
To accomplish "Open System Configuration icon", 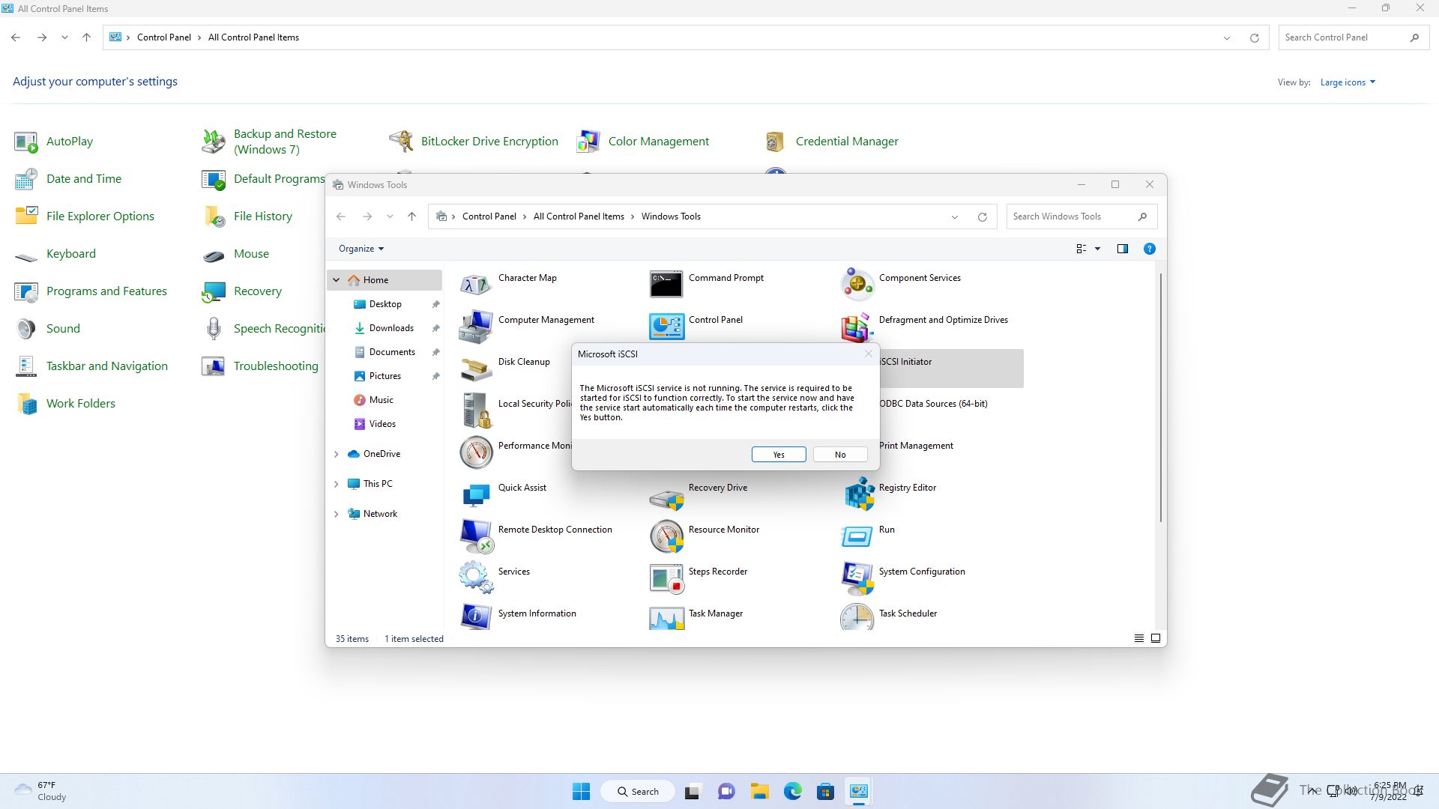I will [857, 578].
